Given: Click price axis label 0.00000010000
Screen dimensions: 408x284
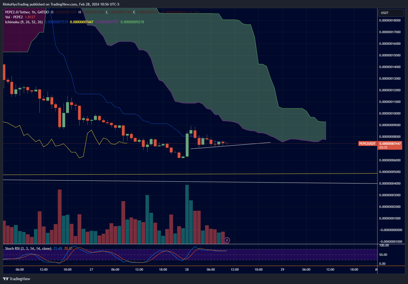Looking at the screenshot, I should (390, 113).
